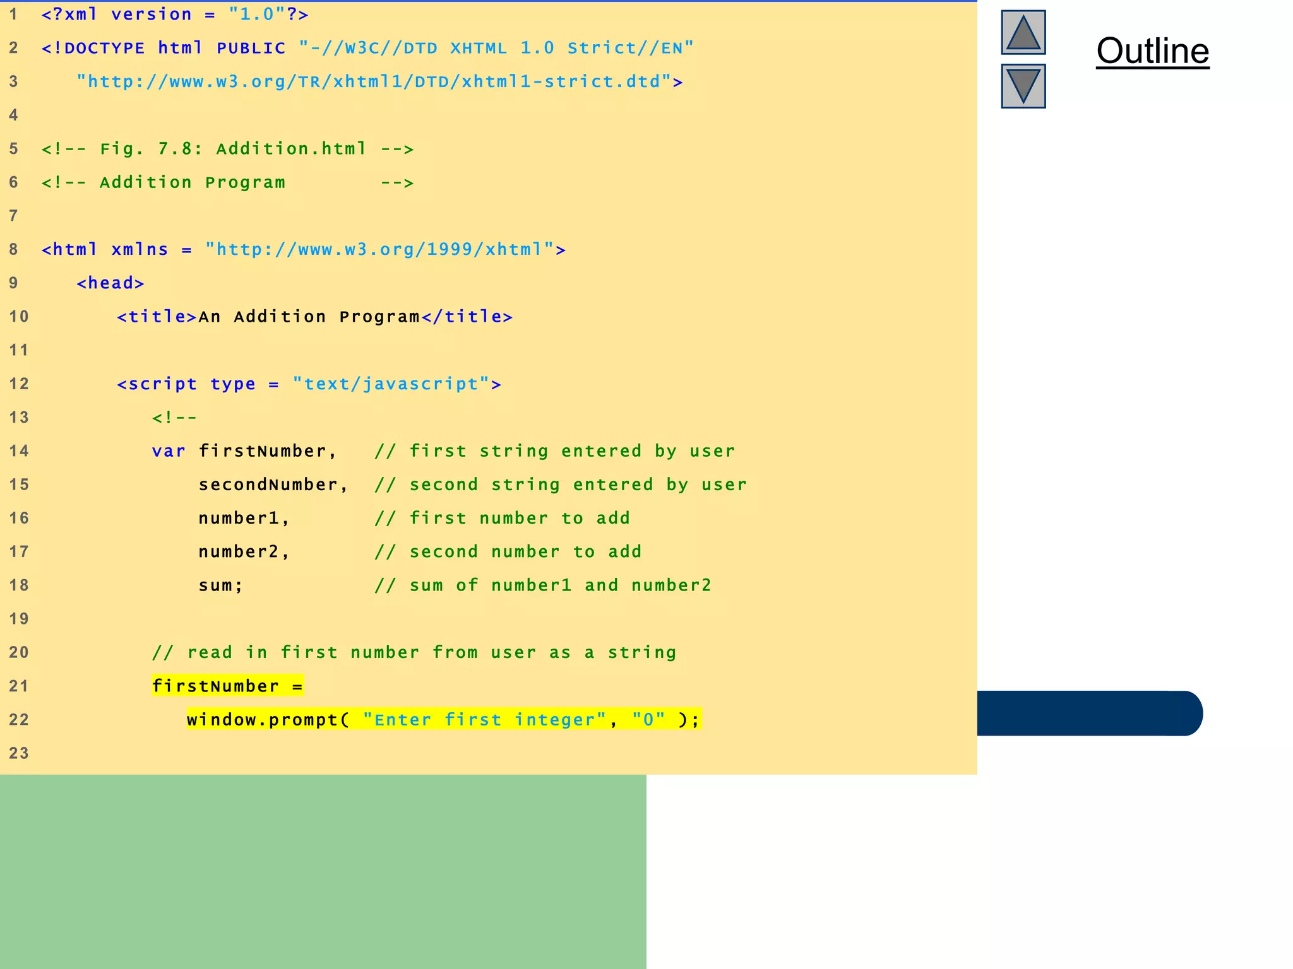The width and height of the screenshot is (1293, 969).
Task: Click the down arrow navigation icon
Action: [1023, 86]
